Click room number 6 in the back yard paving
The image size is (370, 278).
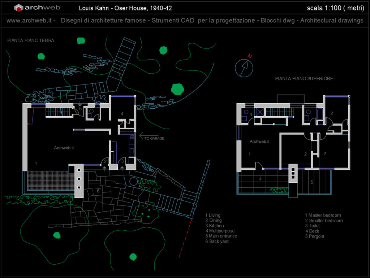coord(98,191)
